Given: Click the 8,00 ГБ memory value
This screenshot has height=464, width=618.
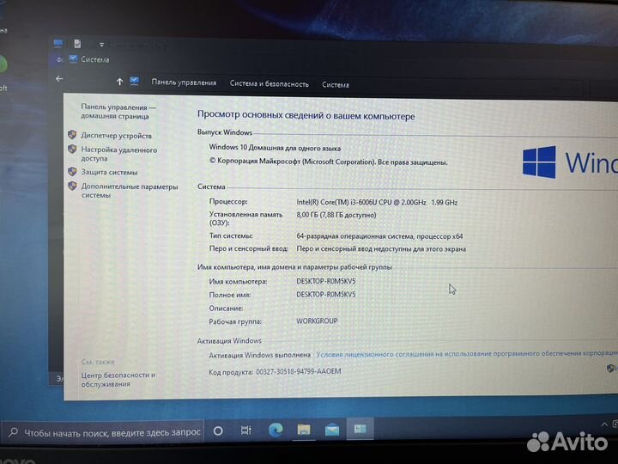Looking at the screenshot, I should pos(336,215).
